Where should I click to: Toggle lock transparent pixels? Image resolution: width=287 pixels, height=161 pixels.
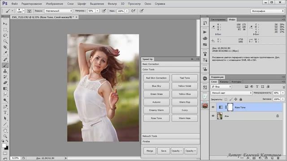pos(226,99)
